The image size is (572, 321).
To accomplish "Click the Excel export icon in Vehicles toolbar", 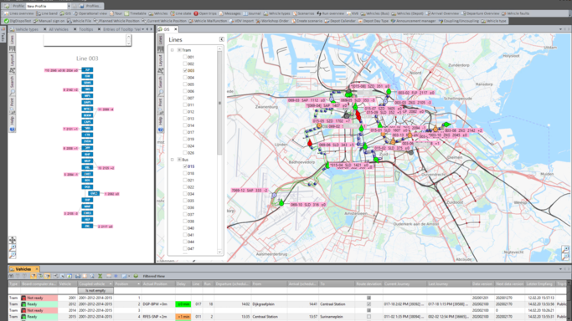I will [x=100, y=276].
